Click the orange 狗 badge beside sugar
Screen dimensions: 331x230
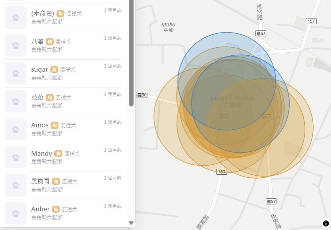tap(54, 69)
